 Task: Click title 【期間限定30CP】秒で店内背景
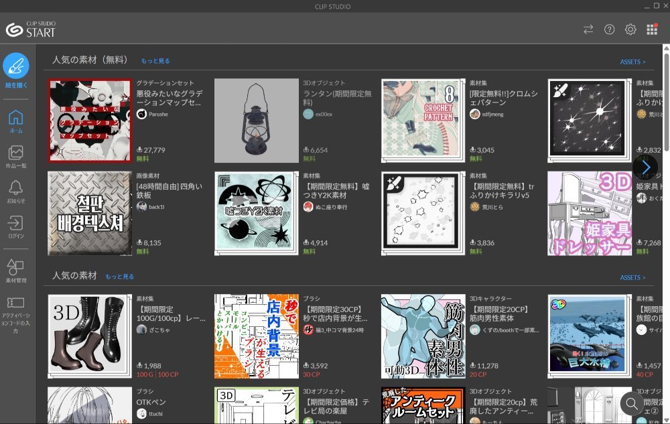click(x=335, y=313)
